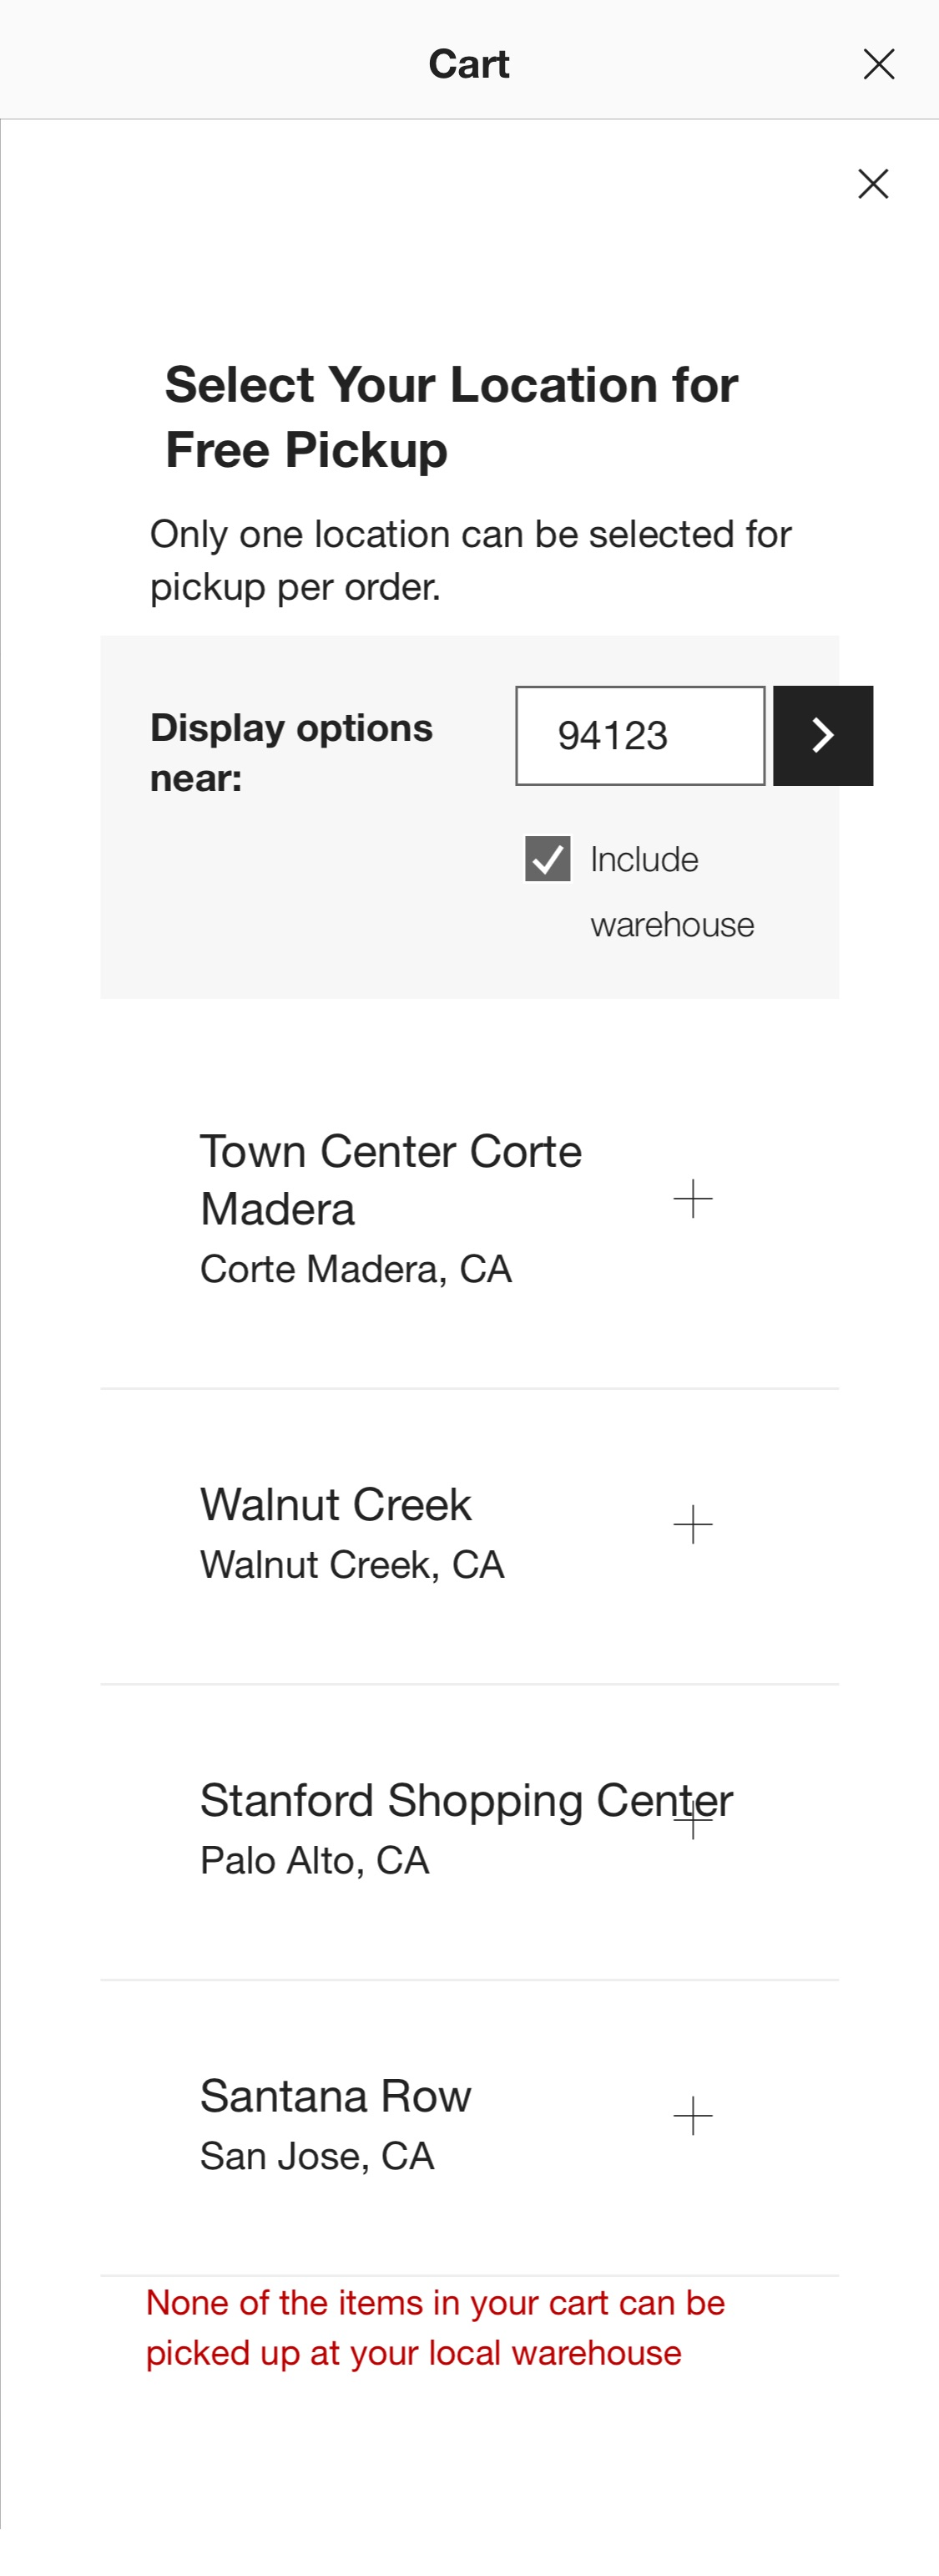Focus the zip code field showing 94123
This screenshot has width=939, height=2576.
[x=639, y=735]
